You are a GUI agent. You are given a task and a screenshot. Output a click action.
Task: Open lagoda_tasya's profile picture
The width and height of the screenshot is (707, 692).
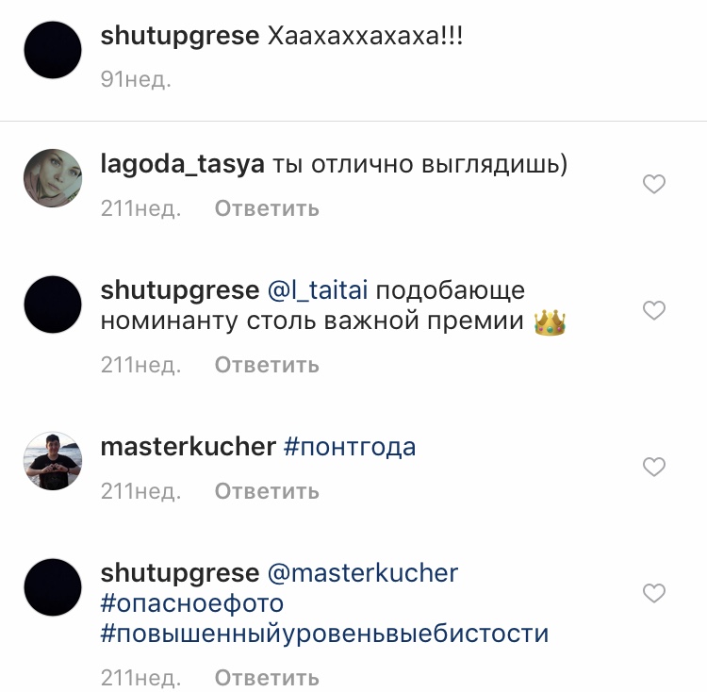tap(53, 178)
